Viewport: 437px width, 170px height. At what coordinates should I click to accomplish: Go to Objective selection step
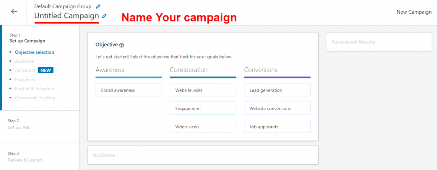(35, 52)
